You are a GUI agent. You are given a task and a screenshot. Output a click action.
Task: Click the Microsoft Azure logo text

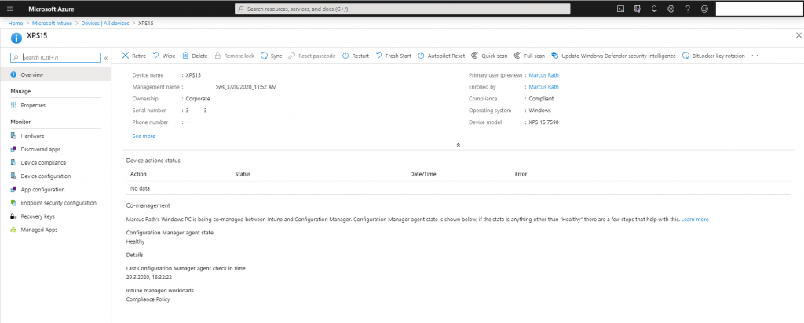point(51,9)
